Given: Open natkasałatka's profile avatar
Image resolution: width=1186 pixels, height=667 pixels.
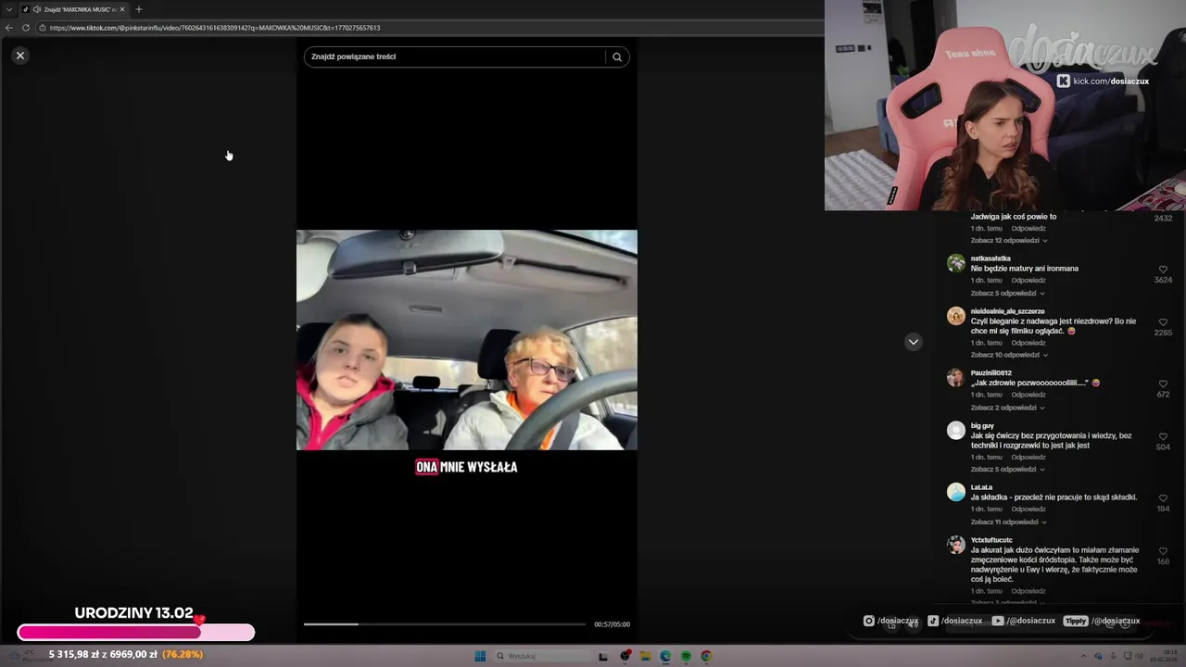Looking at the screenshot, I should point(956,263).
